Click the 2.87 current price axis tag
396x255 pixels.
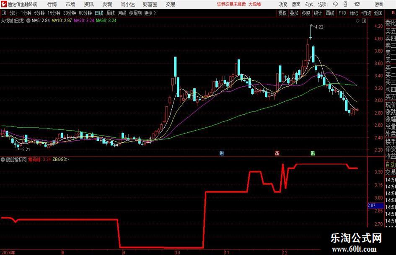[375, 206]
